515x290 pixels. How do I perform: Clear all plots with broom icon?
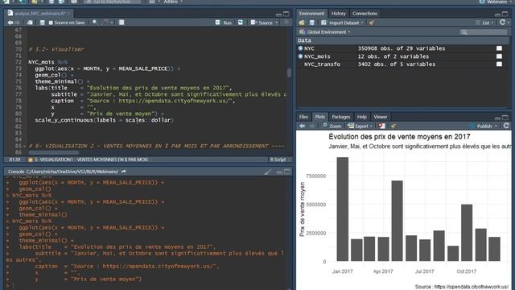[x=393, y=126]
